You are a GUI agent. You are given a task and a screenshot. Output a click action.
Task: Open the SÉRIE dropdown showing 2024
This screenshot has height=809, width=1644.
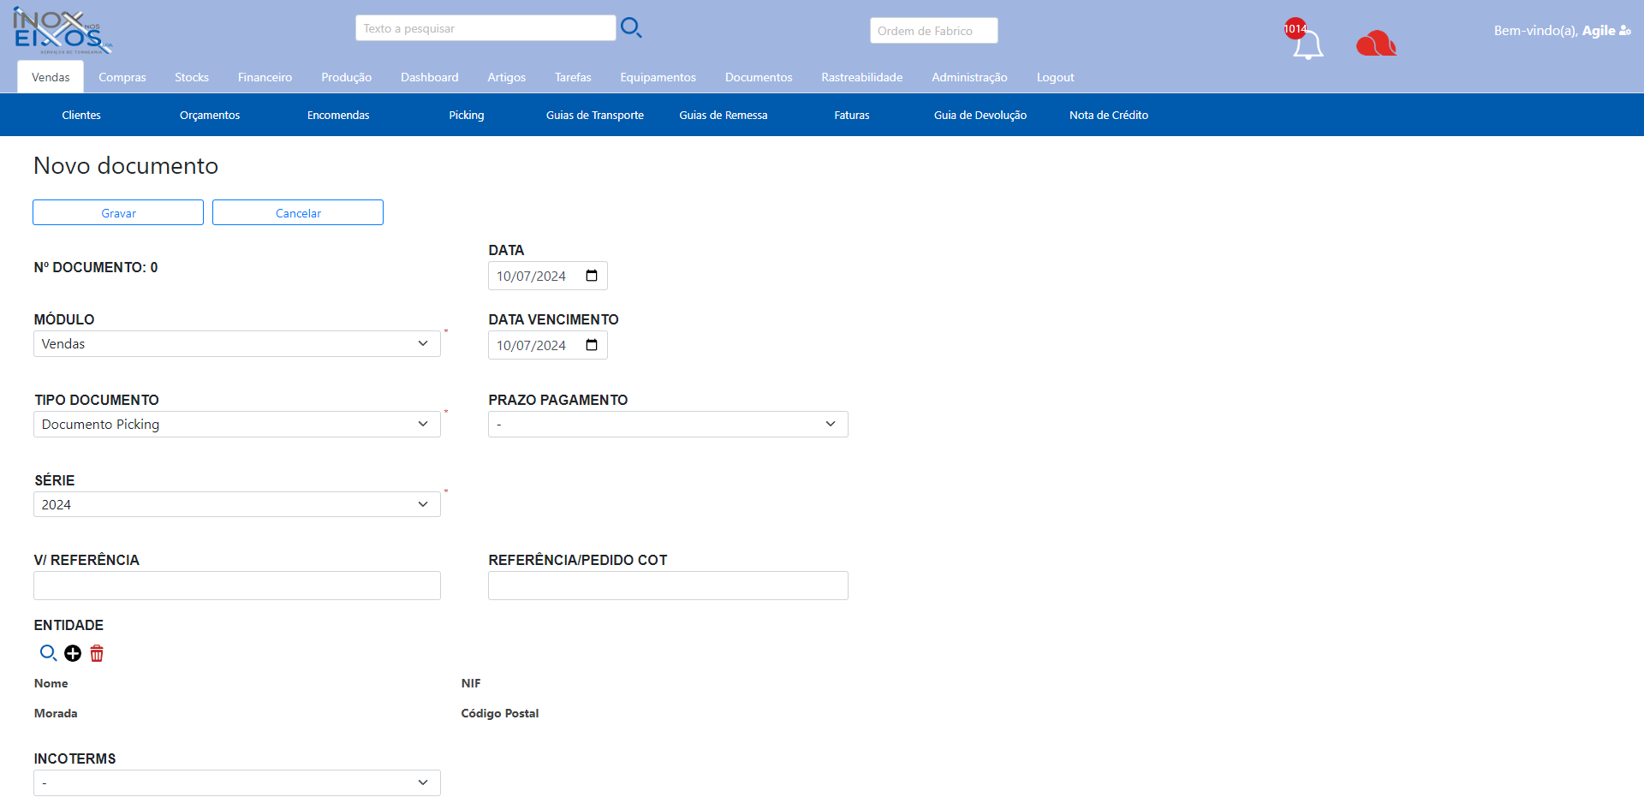(x=237, y=504)
